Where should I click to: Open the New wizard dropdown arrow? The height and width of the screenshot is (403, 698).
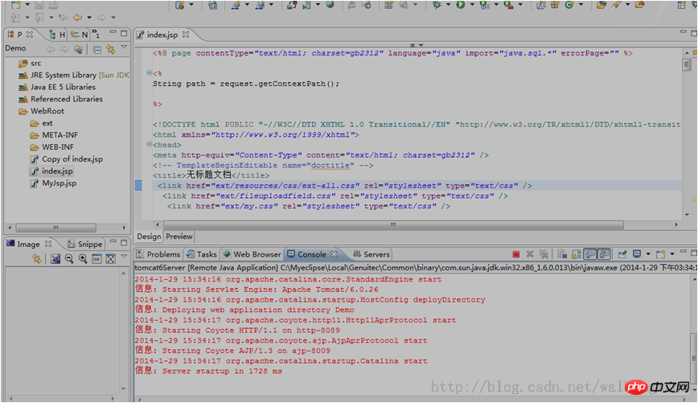tap(27, 5)
